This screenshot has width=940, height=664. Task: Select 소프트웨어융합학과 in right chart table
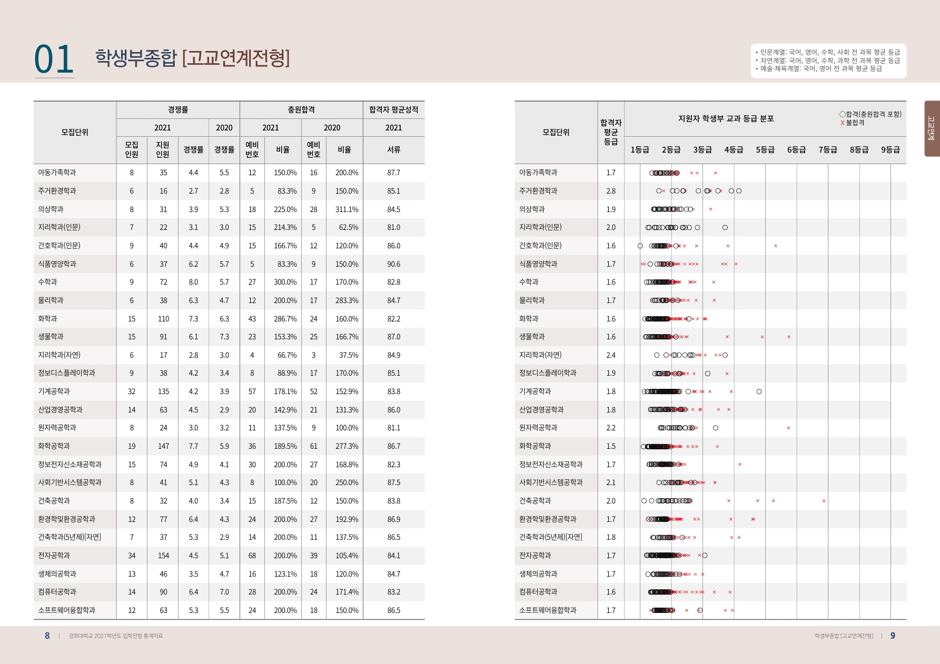point(548,610)
